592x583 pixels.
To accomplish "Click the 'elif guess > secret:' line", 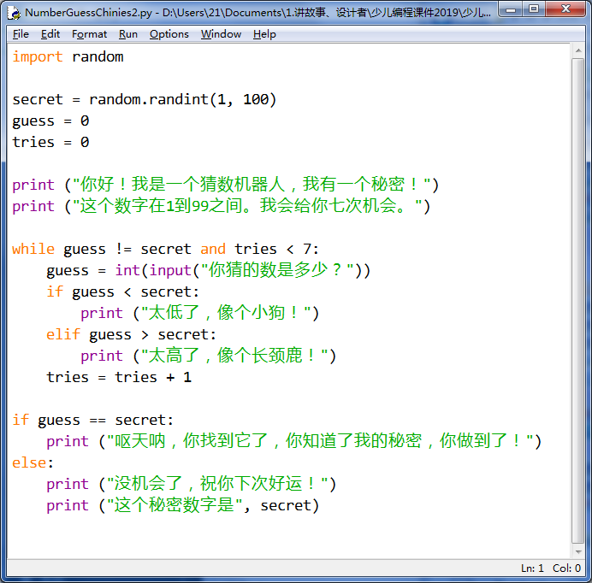I will [131, 335].
